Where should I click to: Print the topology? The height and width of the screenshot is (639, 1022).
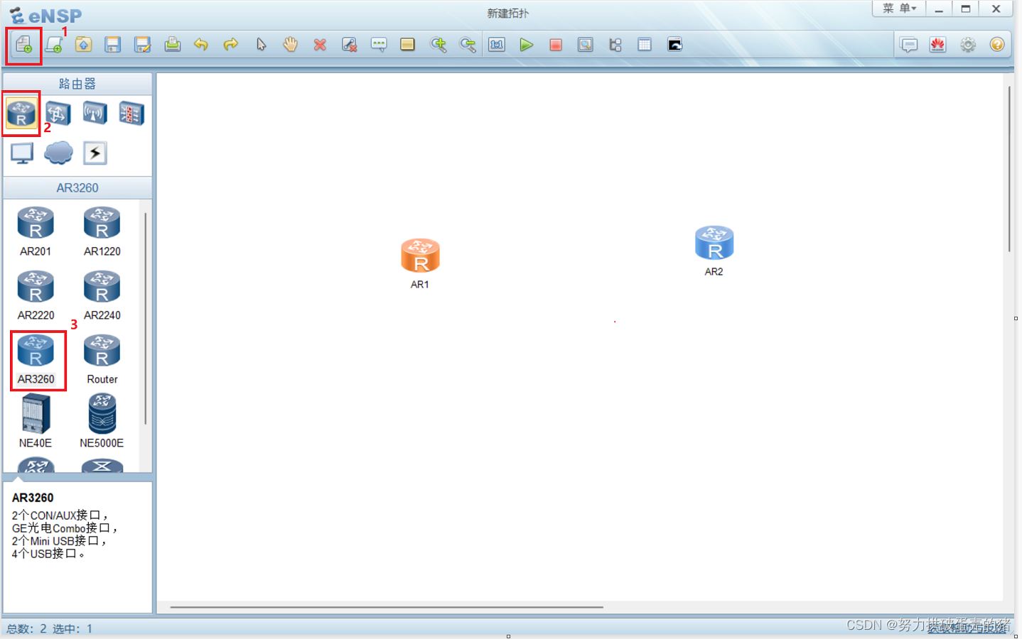click(172, 45)
